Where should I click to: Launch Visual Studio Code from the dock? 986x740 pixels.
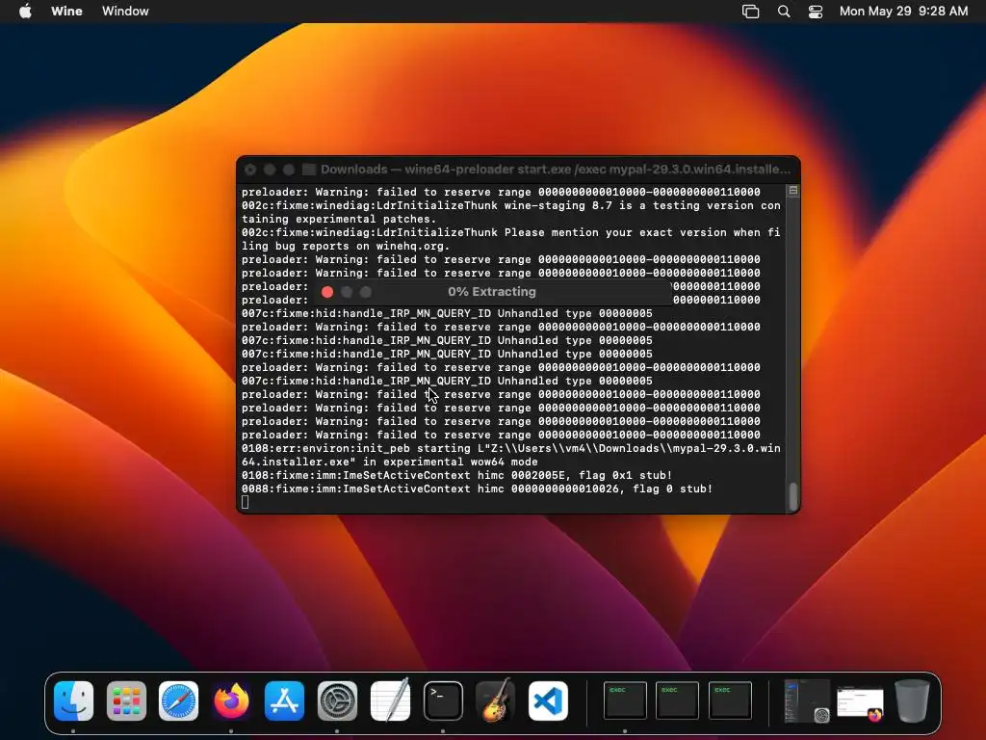[x=548, y=700]
